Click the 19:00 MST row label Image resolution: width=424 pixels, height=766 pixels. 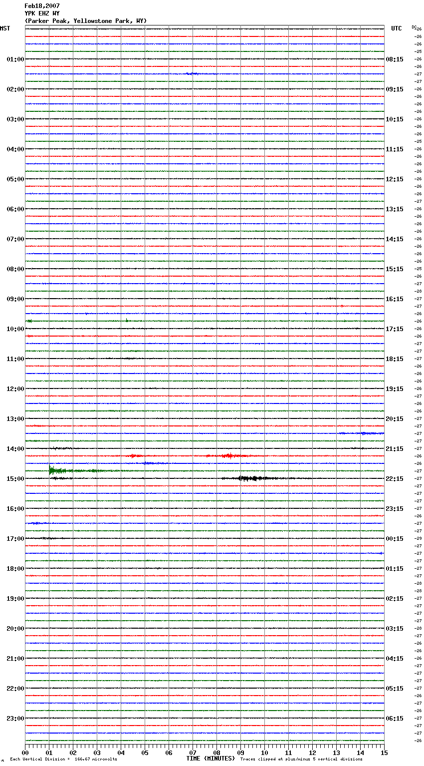(x=15, y=599)
